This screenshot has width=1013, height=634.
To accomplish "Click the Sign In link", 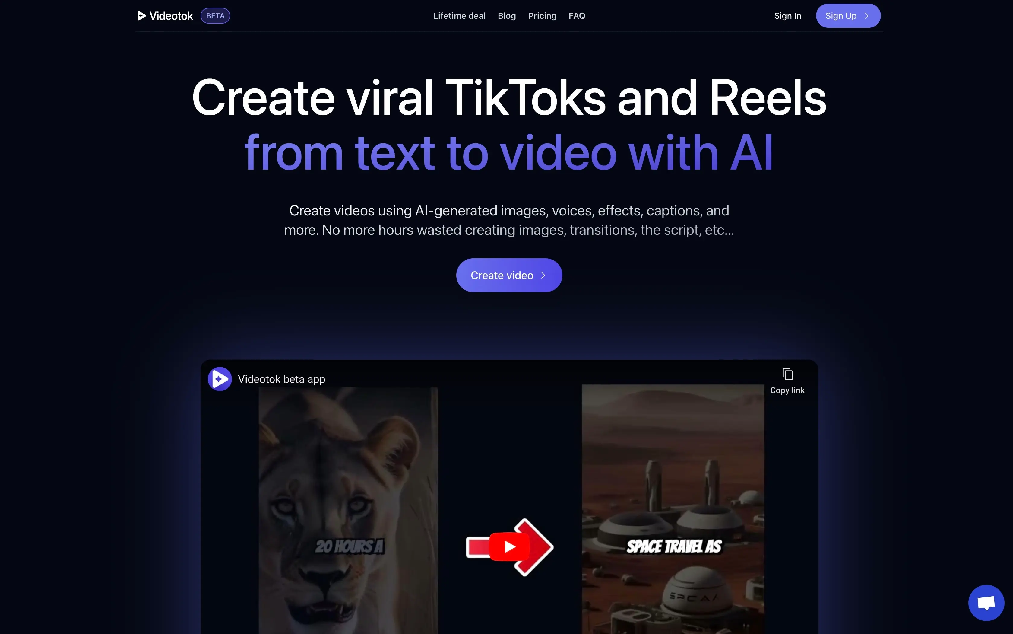I will 787,15.
